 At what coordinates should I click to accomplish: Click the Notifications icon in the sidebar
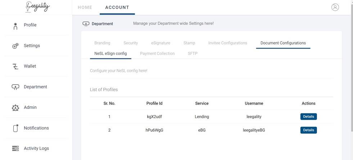click(15, 128)
